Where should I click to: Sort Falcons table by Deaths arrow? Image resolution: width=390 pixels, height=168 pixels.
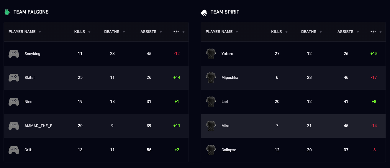[x=124, y=32]
